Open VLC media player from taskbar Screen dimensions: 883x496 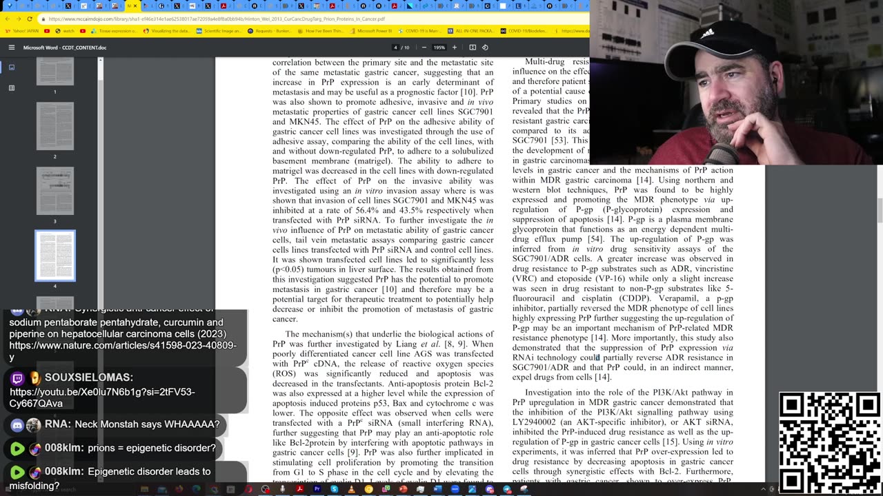coord(351,489)
